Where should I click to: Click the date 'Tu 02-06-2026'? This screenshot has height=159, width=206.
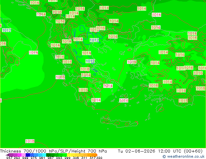click(x=136, y=151)
